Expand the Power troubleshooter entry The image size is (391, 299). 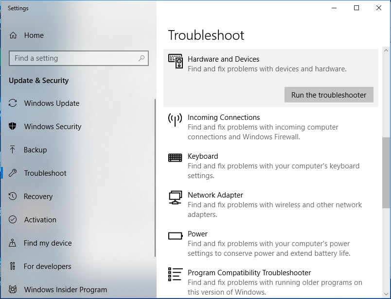pyautogui.click(x=197, y=234)
